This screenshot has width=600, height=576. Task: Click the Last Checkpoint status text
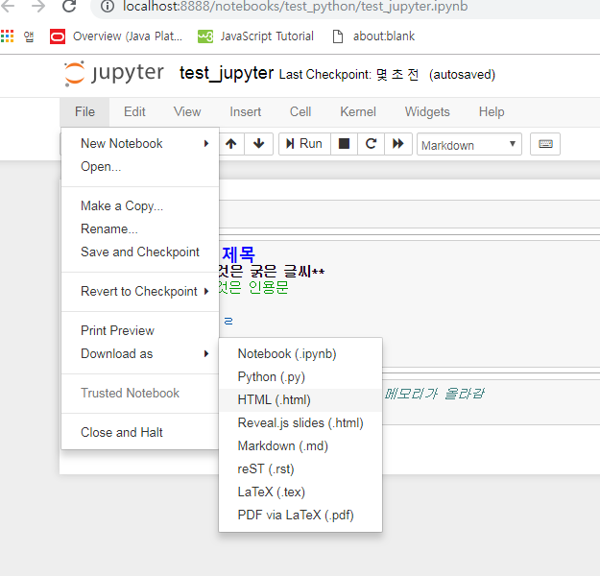coord(348,74)
